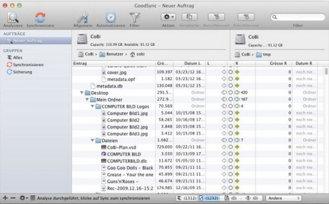The height and width of the screenshot is (204, 329).
Task: Click the Filter search field
Action: [298, 17]
